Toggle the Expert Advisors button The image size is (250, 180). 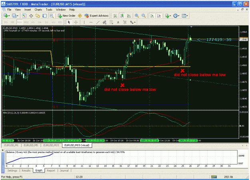point(96,16)
